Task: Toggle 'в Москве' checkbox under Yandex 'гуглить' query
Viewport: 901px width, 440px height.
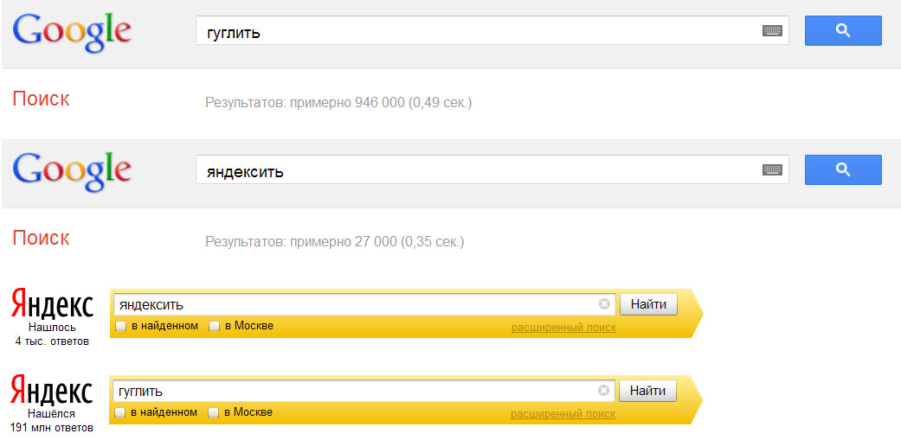Action: (213, 413)
